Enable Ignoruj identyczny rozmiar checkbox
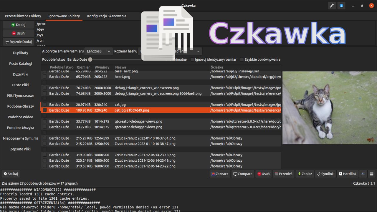Image resolution: width=377 pixels, height=212 pixels. 192,59
